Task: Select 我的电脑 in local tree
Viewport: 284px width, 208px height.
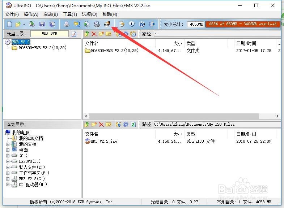Action: [21, 133]
